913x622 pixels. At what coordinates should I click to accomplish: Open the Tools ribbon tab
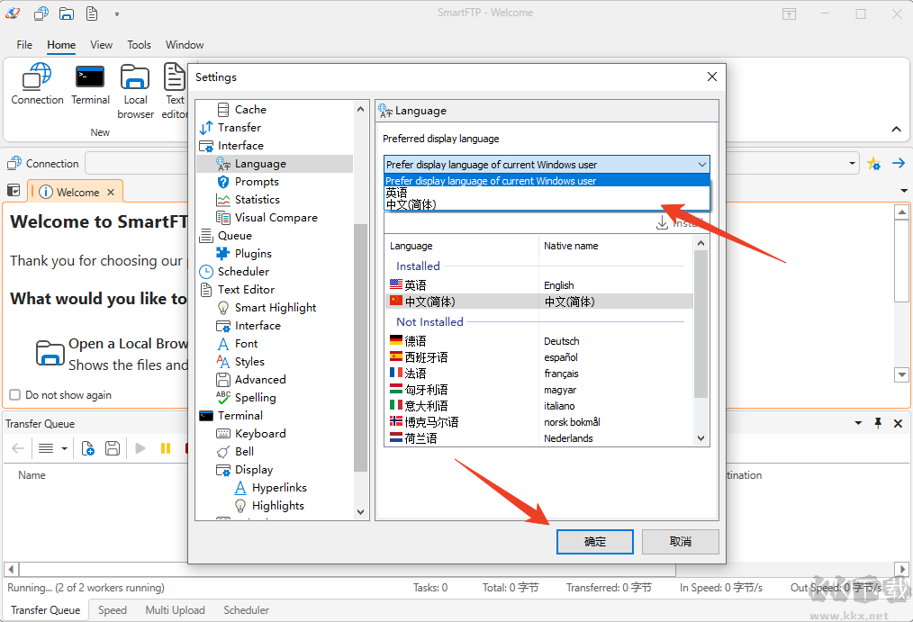140,45
